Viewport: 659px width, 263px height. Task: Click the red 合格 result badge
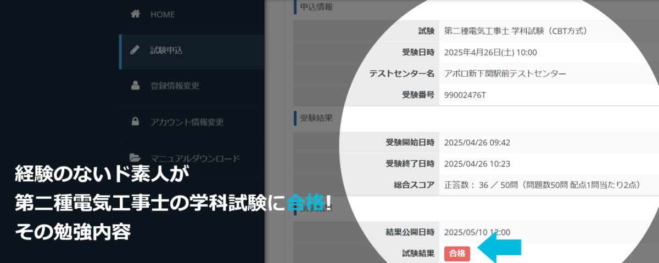[x=457, y=253]
